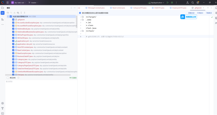Uncheck the .gitignore file checkbox
This screenshot has height=115, width=217.
tap(13, 20)
